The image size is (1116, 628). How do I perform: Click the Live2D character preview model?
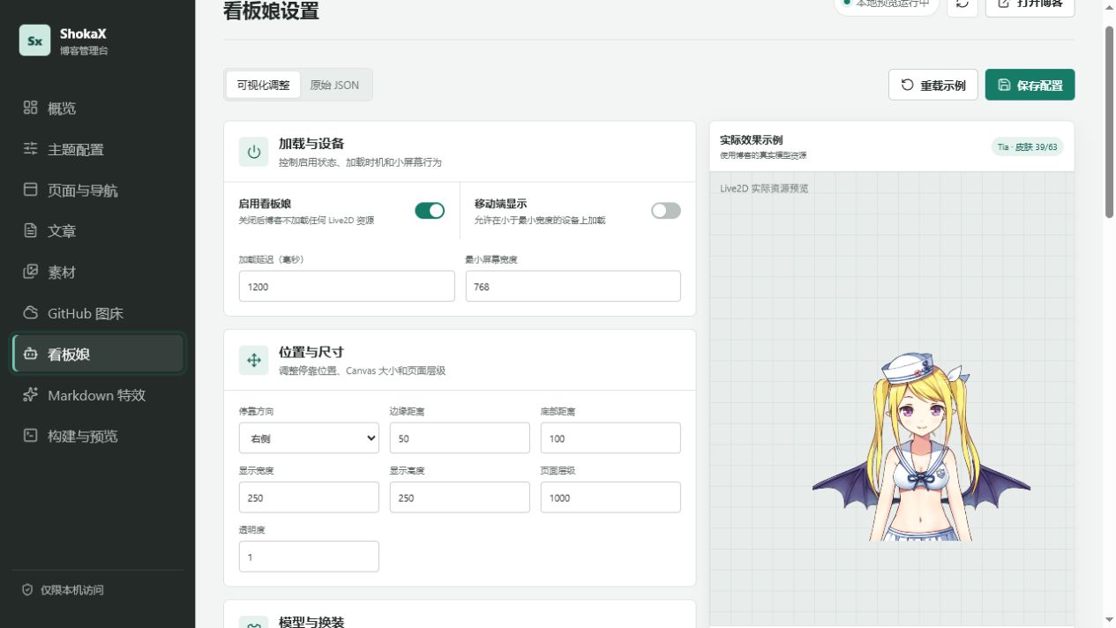(921, 447)
